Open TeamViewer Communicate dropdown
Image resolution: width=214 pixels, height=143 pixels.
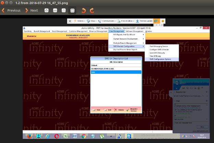107,21
